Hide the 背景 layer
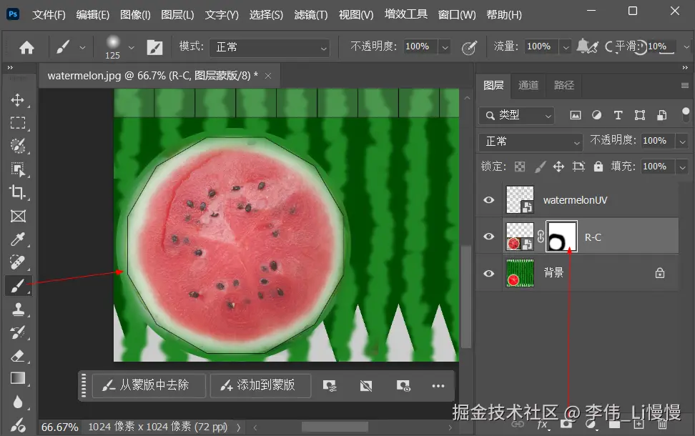 (489, 273)
